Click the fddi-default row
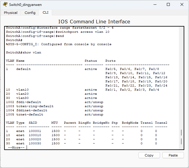The width and height of the screenshot is (189, 168). [x=55, y=102]
